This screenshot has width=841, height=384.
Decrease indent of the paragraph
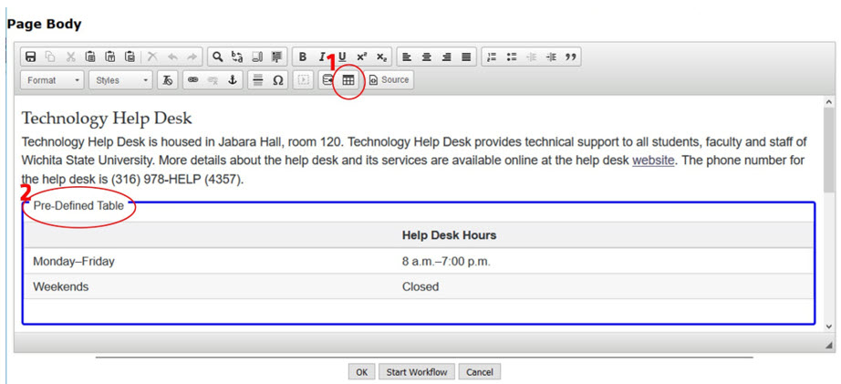click(x=532, y=57)
